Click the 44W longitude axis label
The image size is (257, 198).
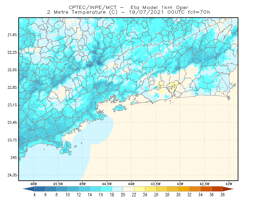click(131, 184)
